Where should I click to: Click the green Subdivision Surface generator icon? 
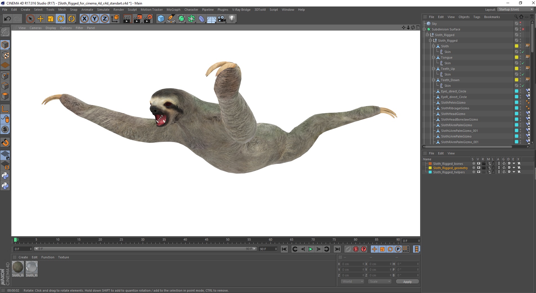click(181, 19)
